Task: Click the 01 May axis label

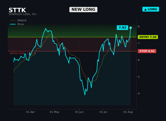Action: 54,112
